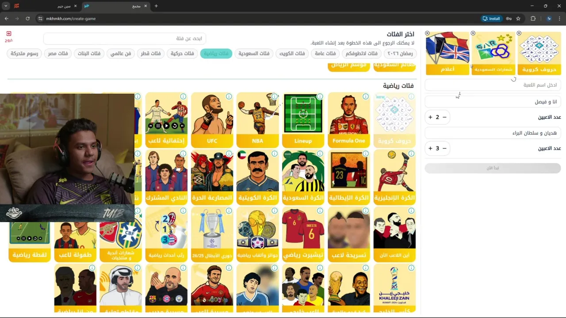
Task: Show info for تيشيرت رياضي category
Action: 320,211
